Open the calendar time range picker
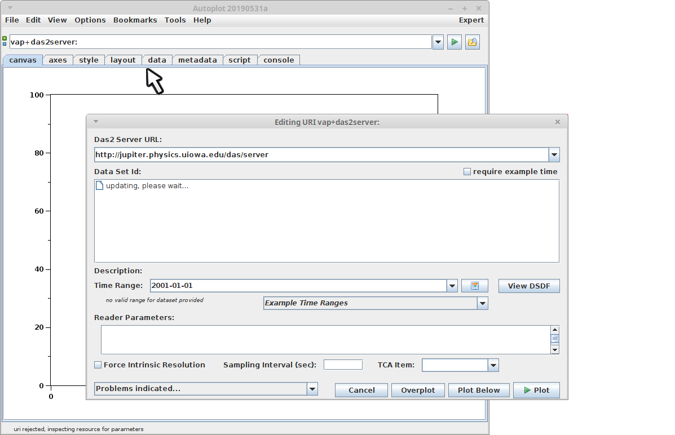Viewport: 675px width, 435px height. tap(474, 286)
